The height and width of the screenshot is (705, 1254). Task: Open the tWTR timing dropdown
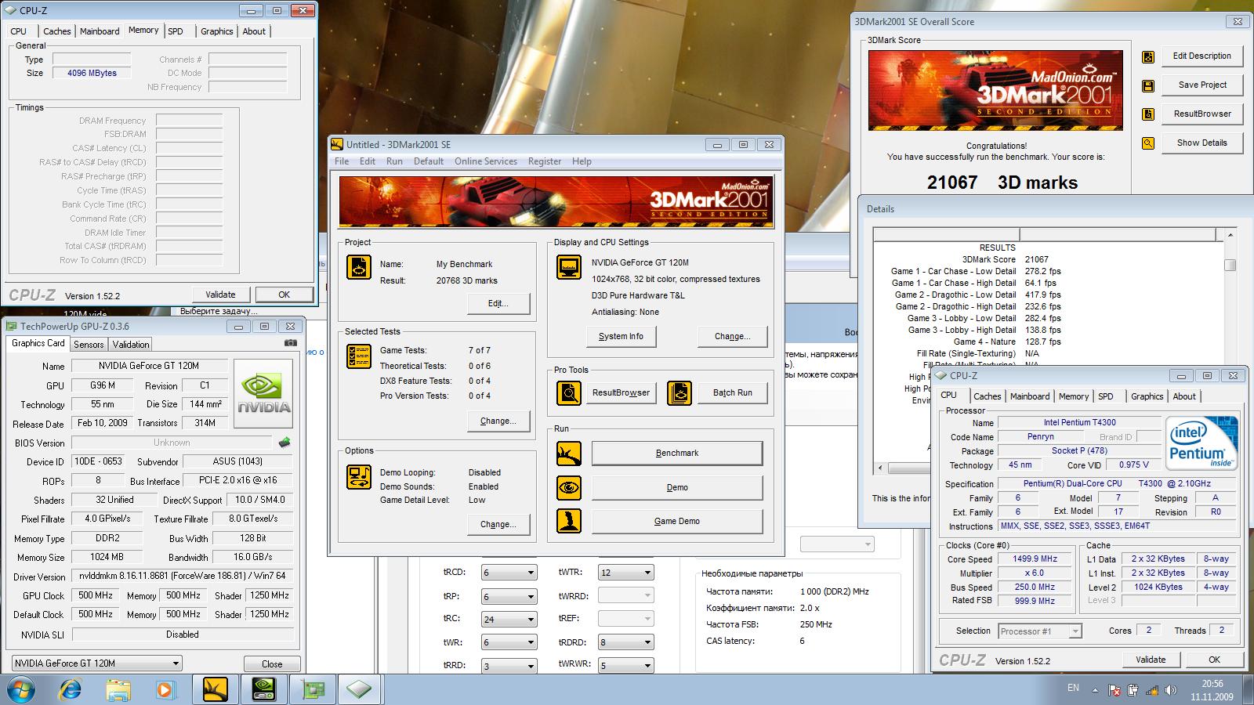coord(625,573)
